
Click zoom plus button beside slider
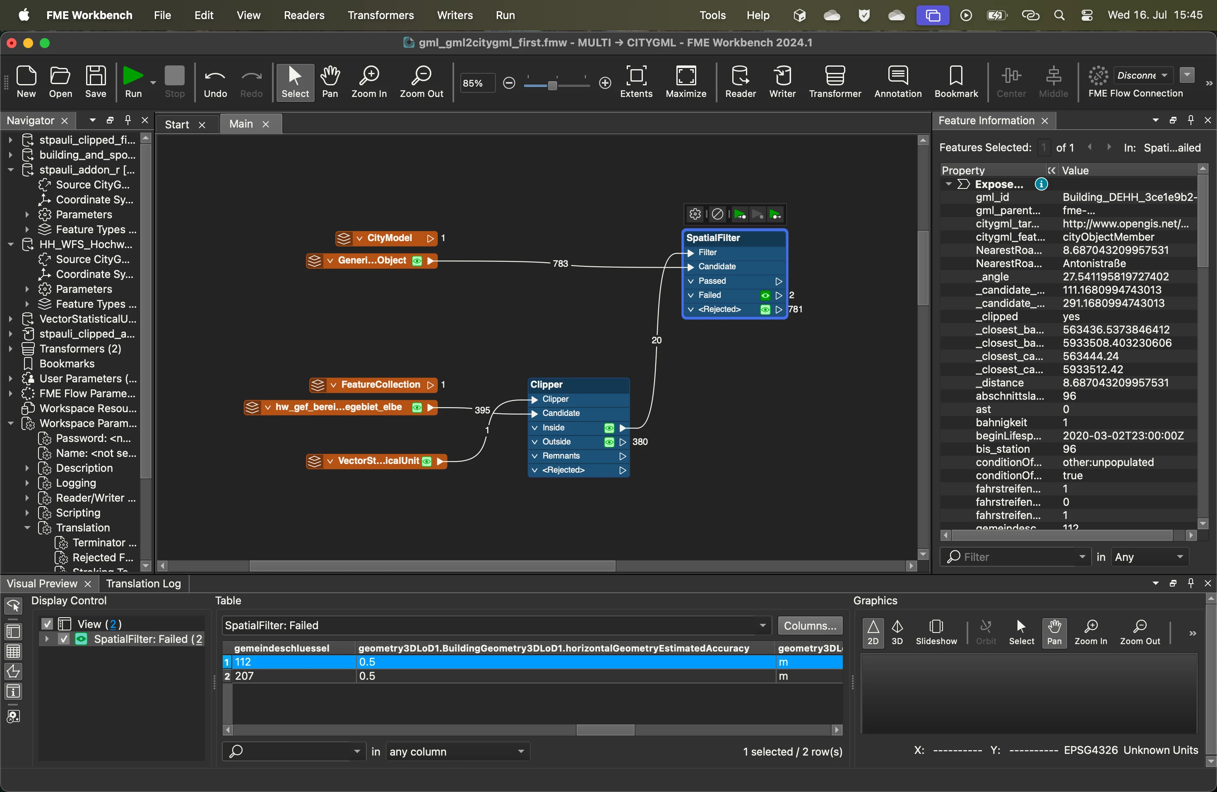point(605,83)
